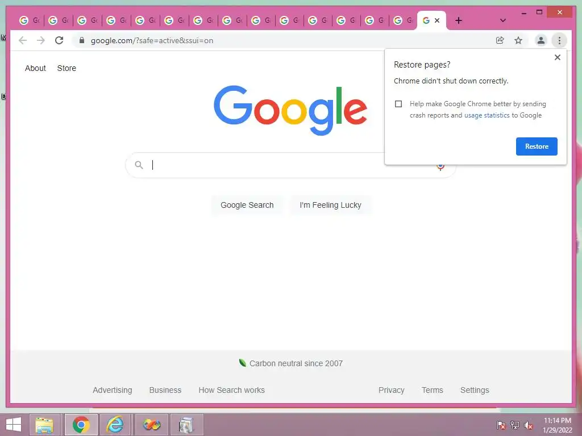This screenshot has height=436, width=582.
Task: Open the Store link
Action: tap(66, 68)
